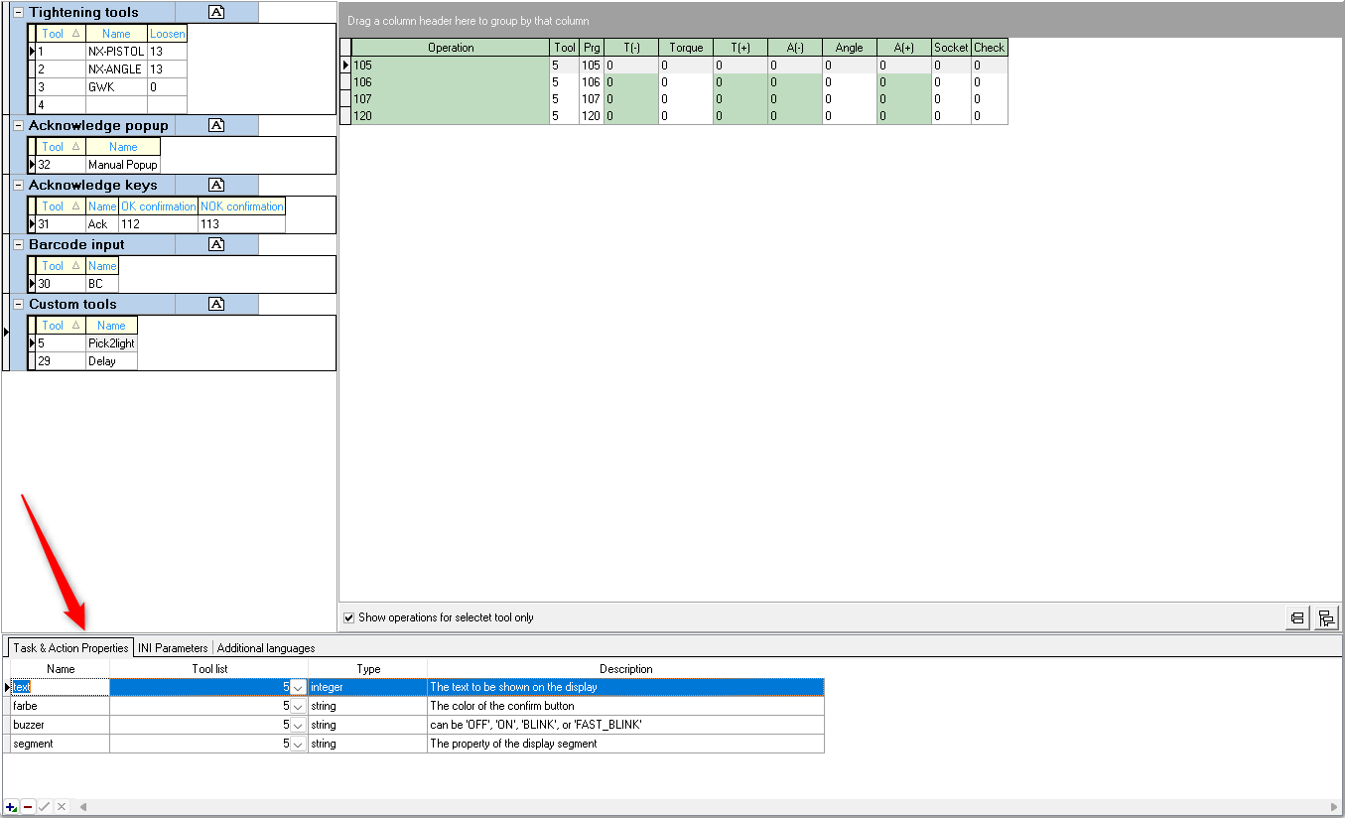Select the NX-PISTOL tool row
1345x818 pixels.
click(x=115, y=52)
